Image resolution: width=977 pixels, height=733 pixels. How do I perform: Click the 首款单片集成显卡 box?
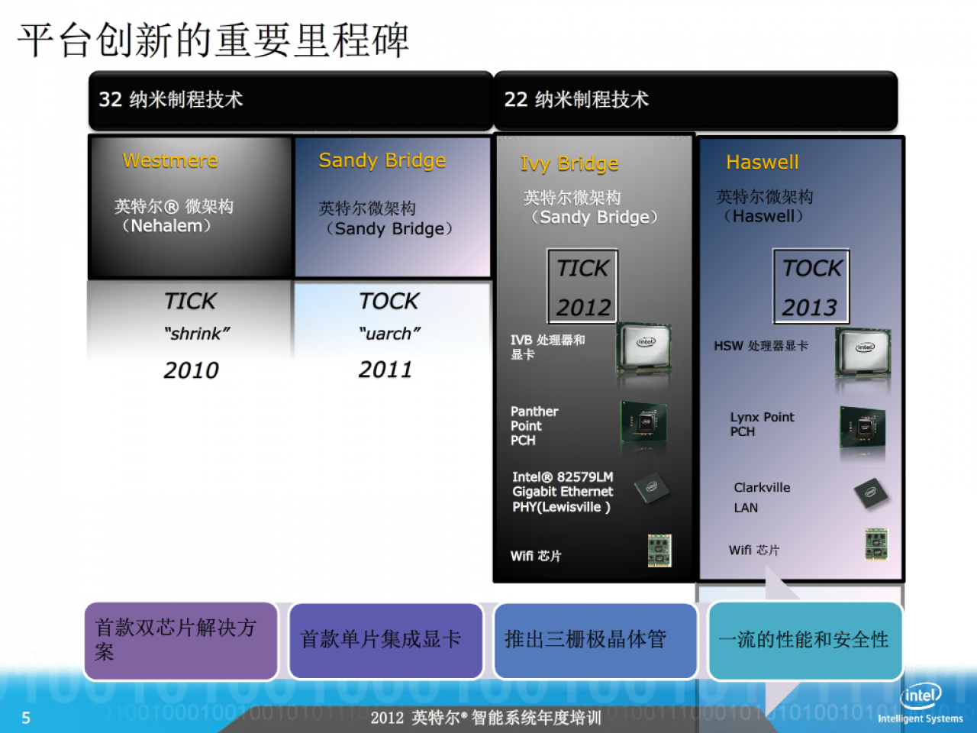coord(386,640)
